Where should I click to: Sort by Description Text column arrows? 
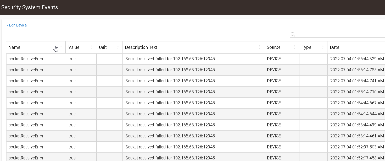point(259,47)
